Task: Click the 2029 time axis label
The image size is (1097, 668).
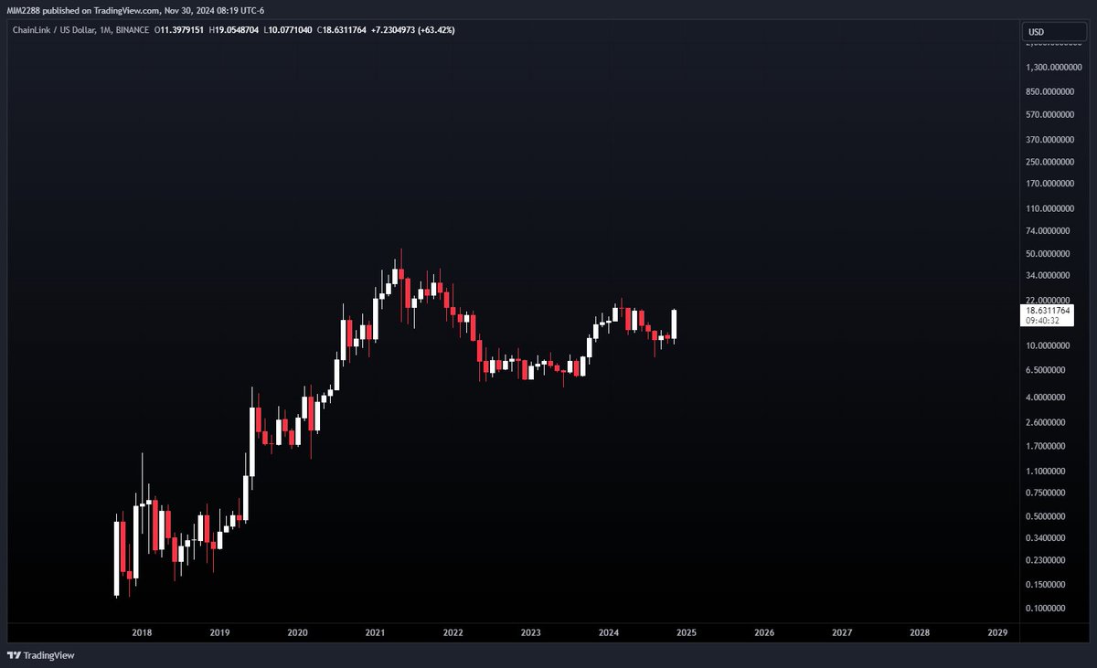Action: (998, 632)
